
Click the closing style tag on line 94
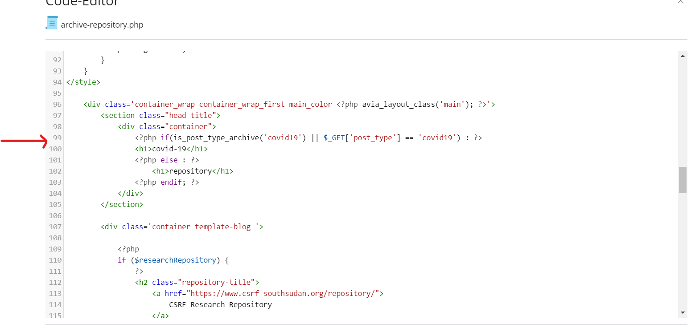click(83, 82)
